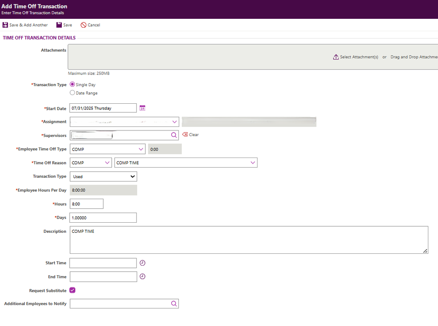Image resolution: width=438 pixels, height=326 pixels.
Task: Click the Save & Add Another disk icon
Action: coord(5,25)
